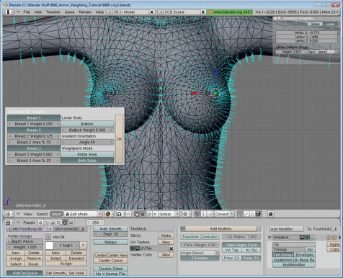The height and width of the screenshot is (278, 343).
Task: Click the Set Smooth button
Action: pos(55,273)
